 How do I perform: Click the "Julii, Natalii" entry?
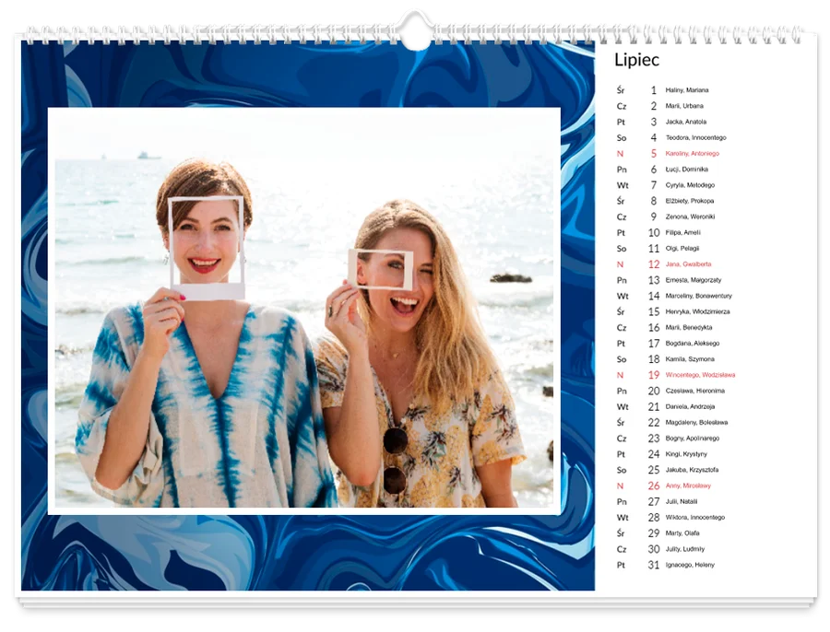point(682,502)
